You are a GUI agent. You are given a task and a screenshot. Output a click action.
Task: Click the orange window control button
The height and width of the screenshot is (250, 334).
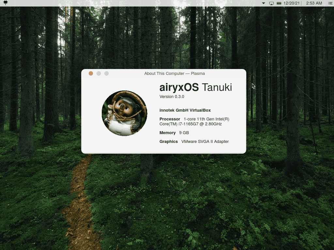[x=91, y=74]
